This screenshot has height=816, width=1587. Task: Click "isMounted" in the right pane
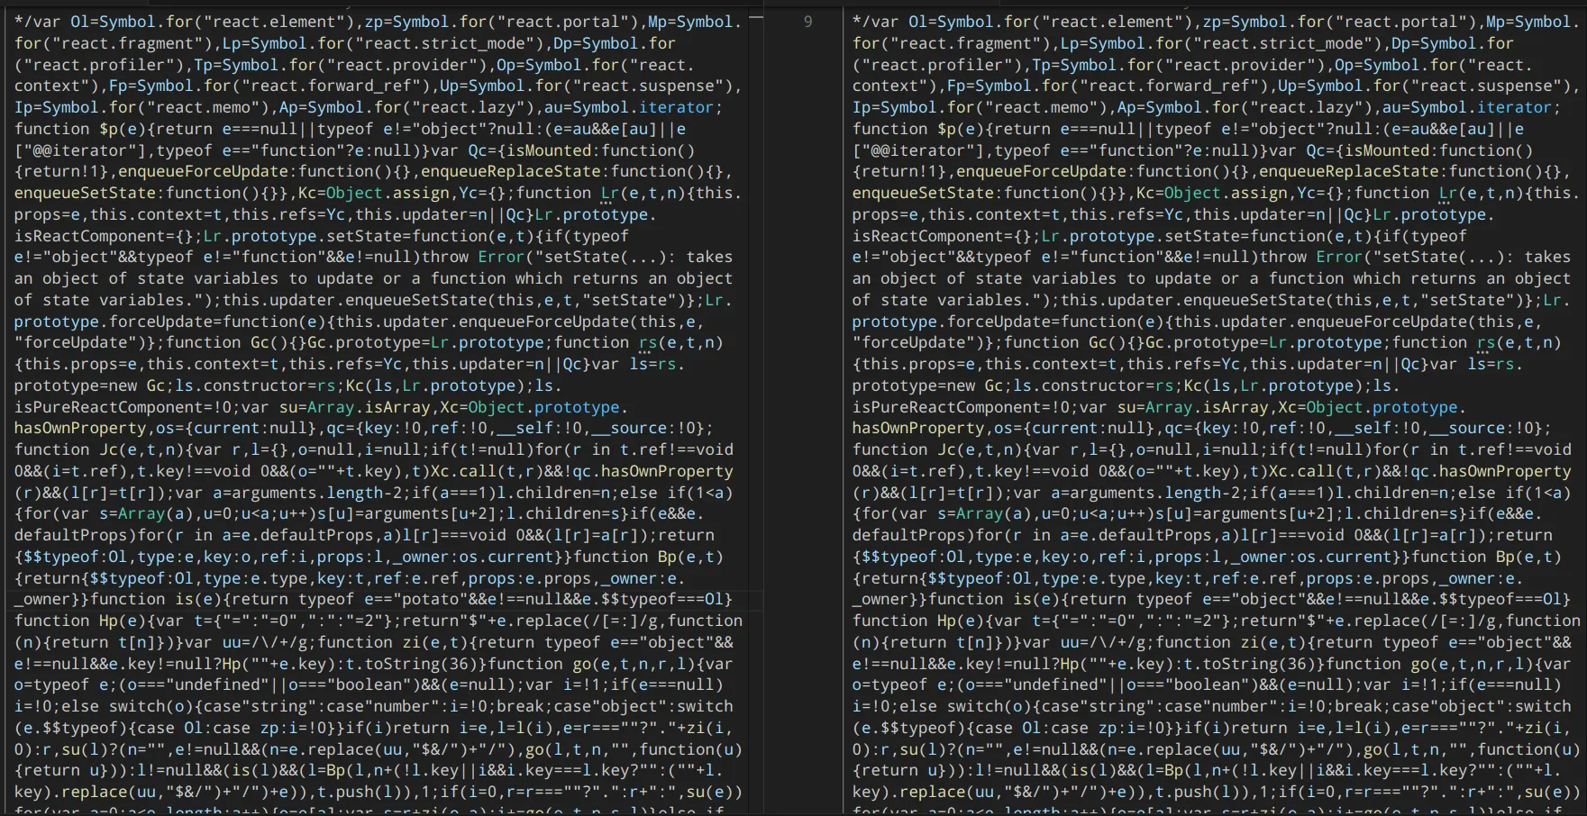1387,150
